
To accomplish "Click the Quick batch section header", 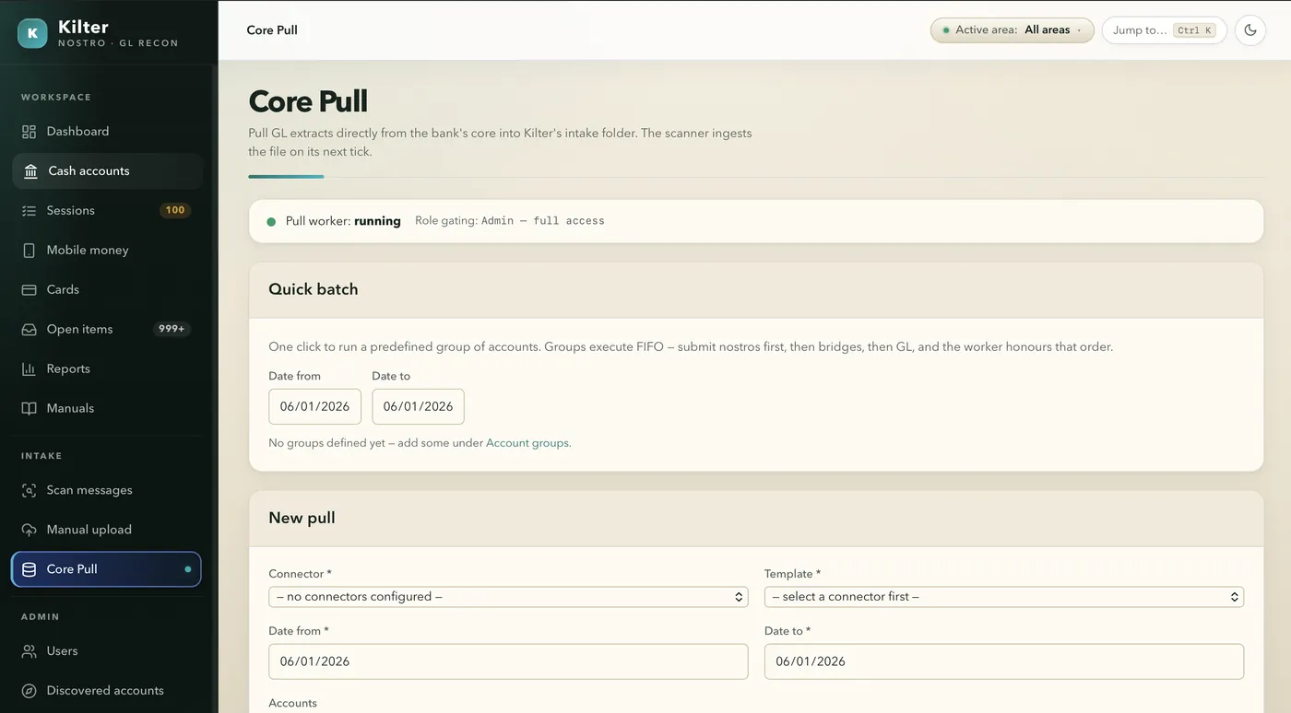I will 756,289.
